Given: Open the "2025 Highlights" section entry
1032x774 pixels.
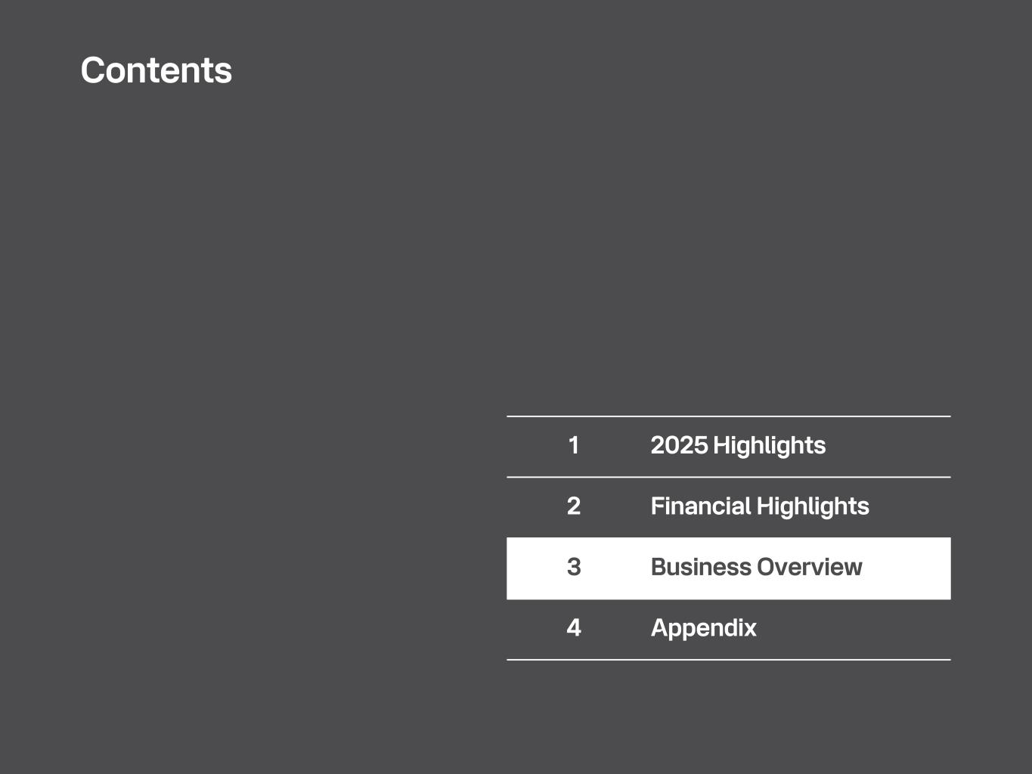Looking at the screenshot, I should (737, 445).
